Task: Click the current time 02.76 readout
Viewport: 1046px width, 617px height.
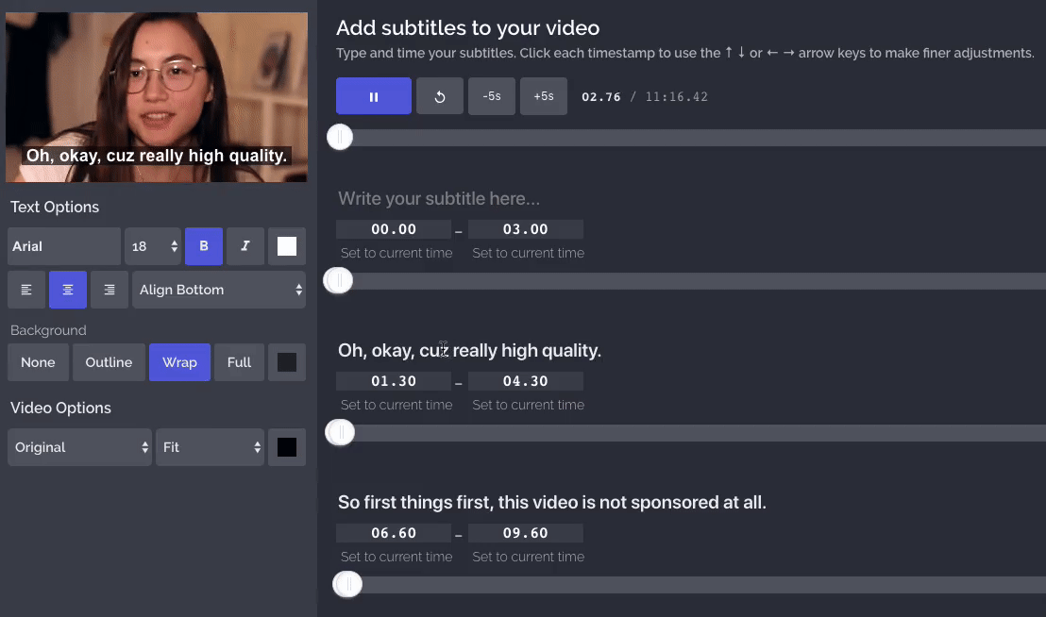Action: pos(601,97)
